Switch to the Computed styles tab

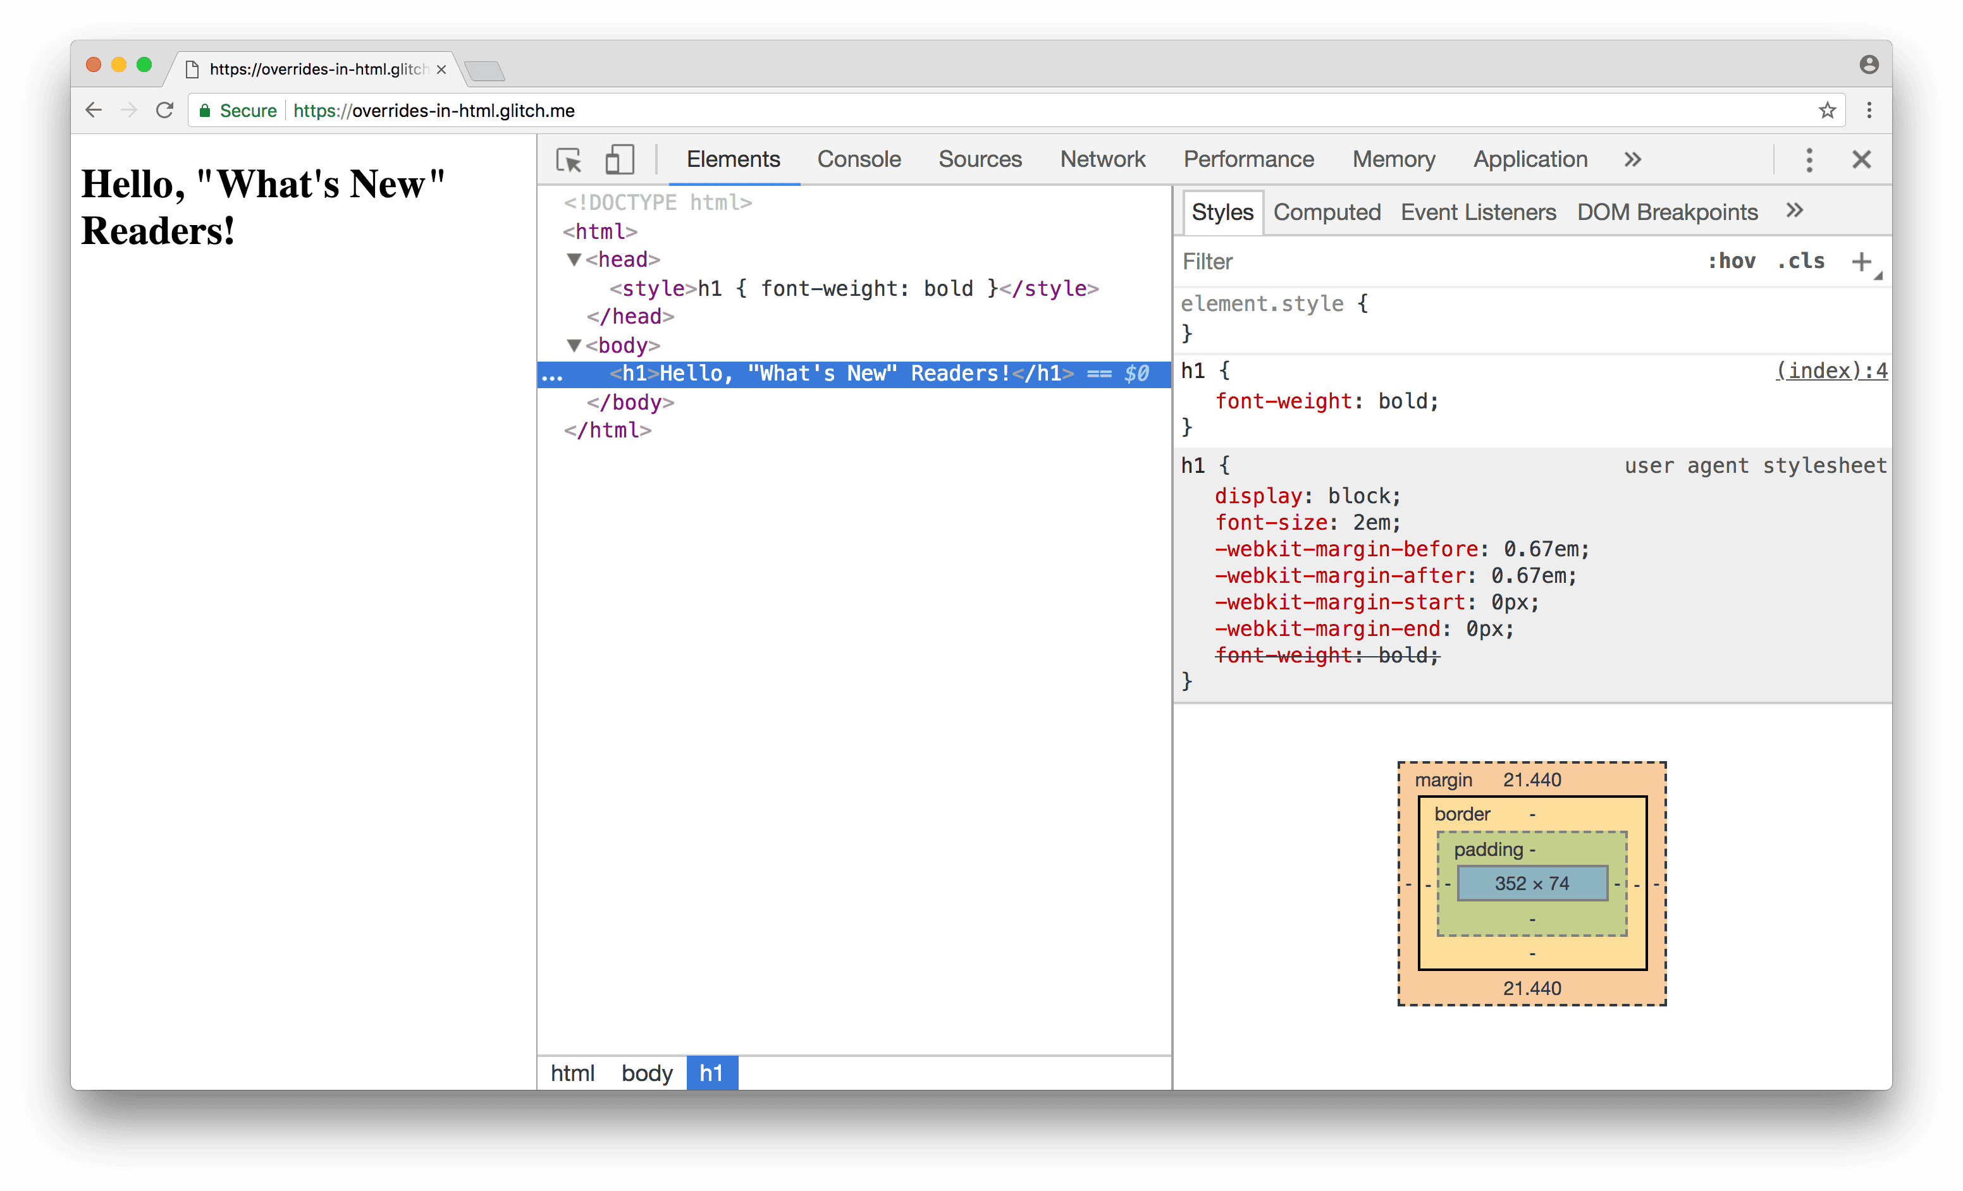coord(1325,212)
